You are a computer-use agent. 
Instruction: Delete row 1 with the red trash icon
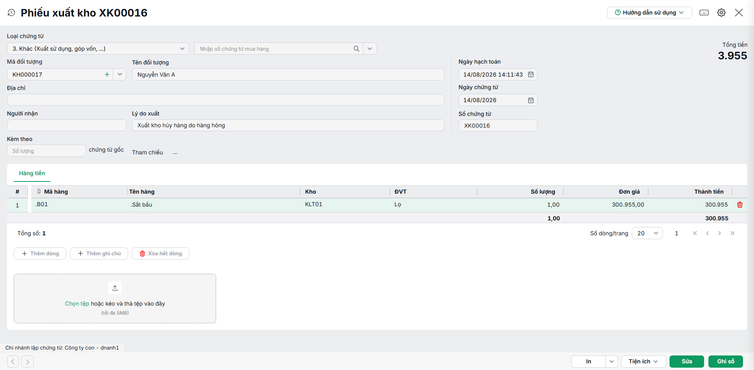740,205
